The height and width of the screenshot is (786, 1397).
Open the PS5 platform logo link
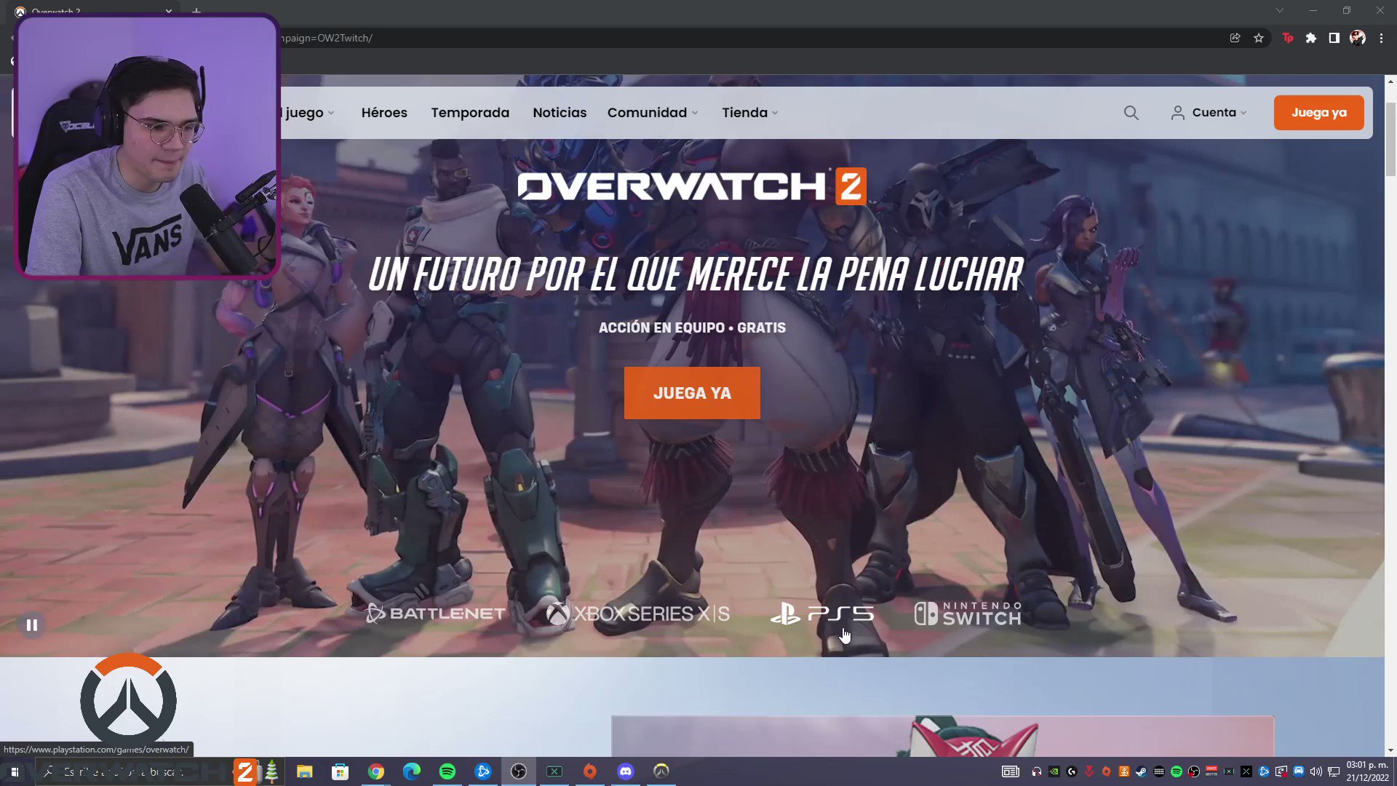(822, 614)
